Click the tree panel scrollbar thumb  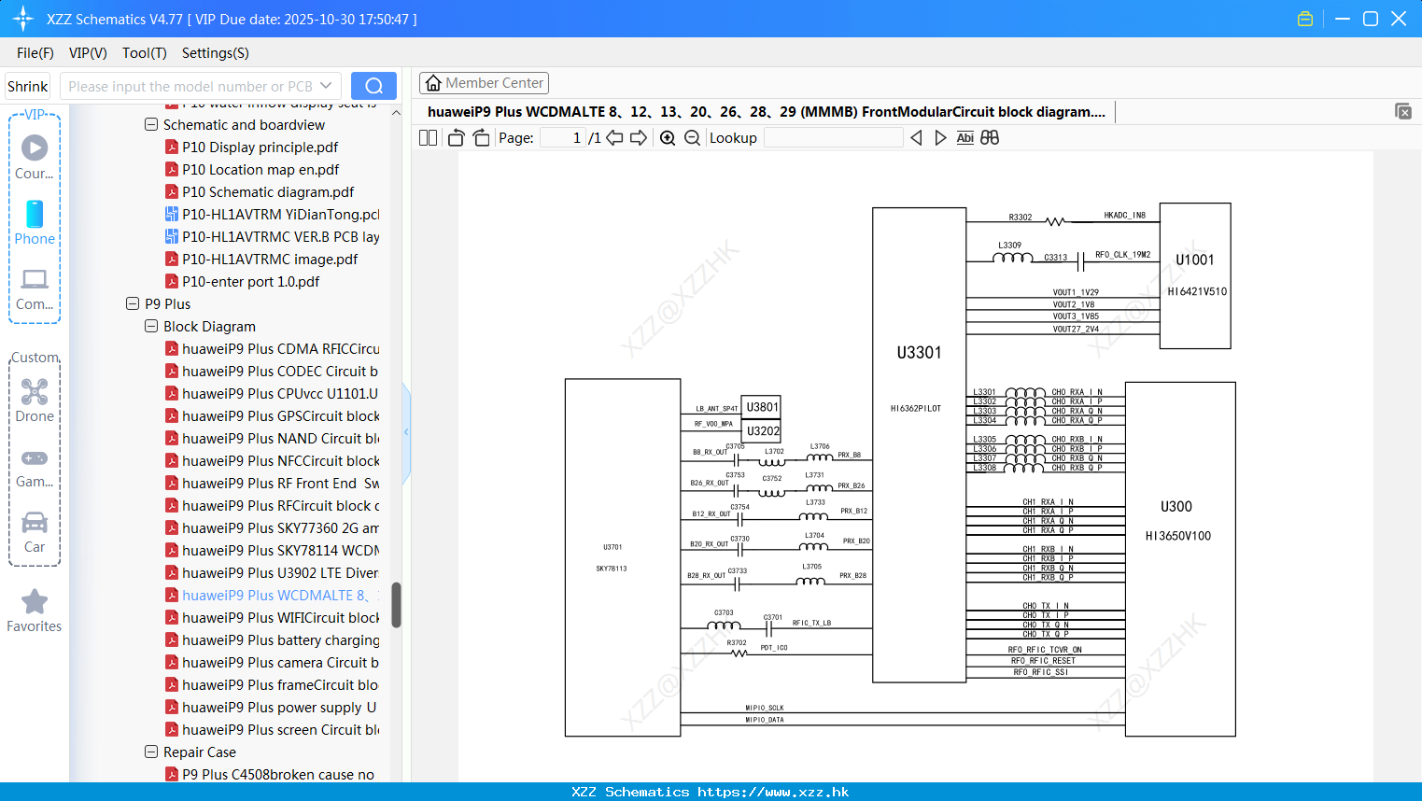point(396,605)
